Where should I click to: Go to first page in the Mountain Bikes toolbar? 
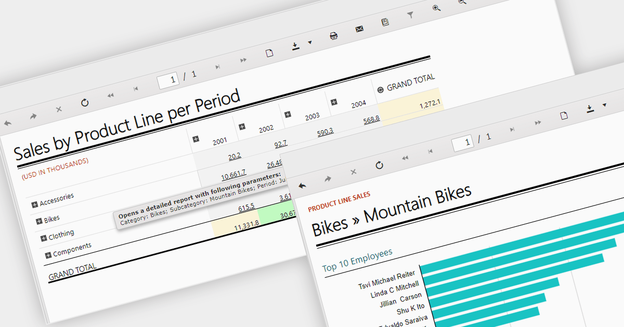[x=431, y=152]
